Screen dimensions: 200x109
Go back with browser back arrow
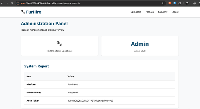pyautogui.click(x=2, y=3)
